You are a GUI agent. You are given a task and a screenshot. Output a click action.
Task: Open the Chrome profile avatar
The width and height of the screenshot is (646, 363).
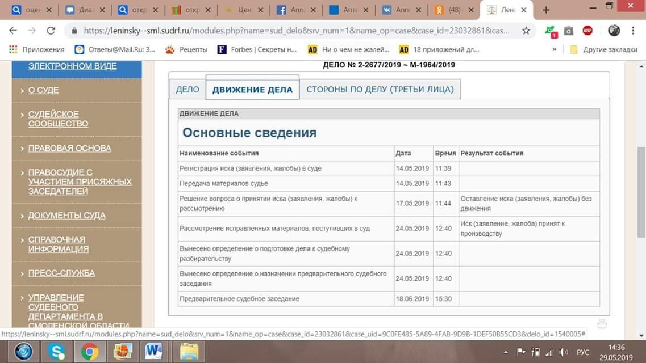click(614, 31)
